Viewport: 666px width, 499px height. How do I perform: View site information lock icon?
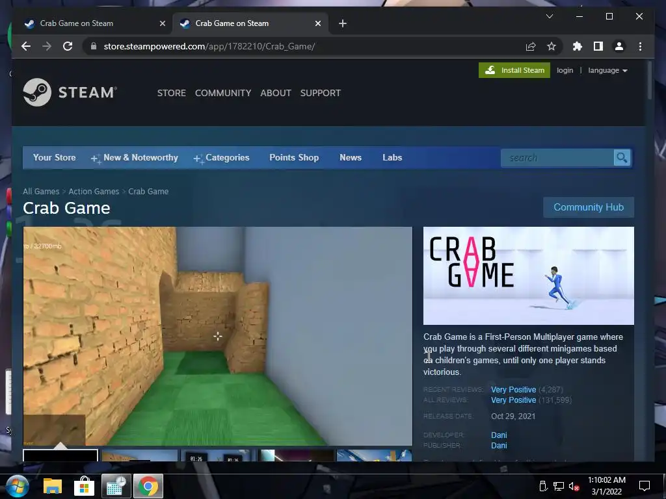[x=94, y=46]
